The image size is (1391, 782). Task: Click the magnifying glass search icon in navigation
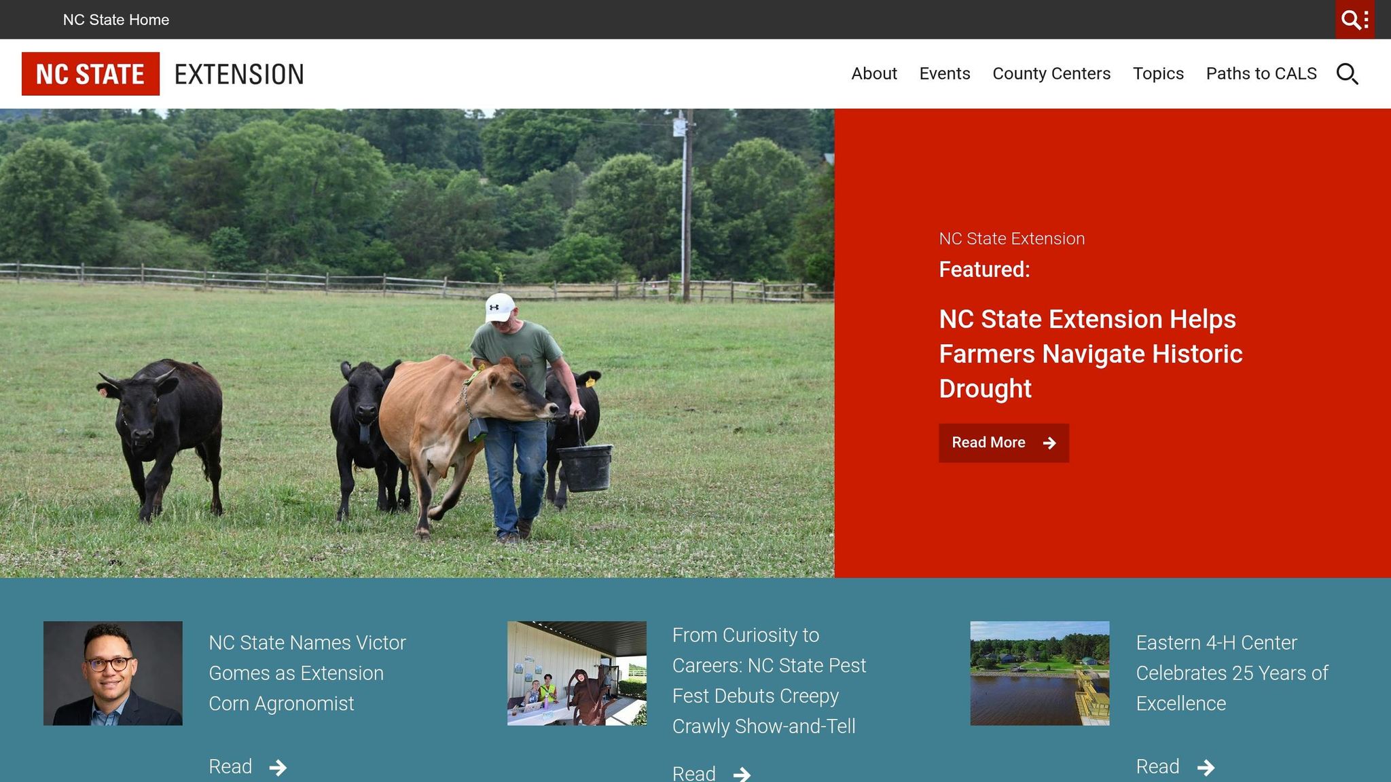click(x=1348, y=74)
